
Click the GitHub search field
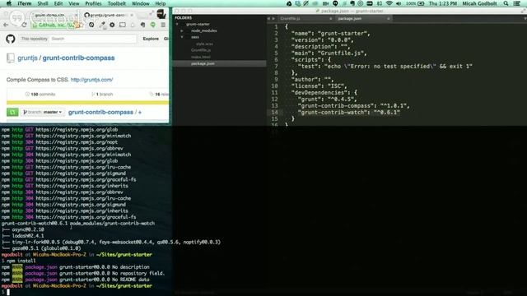click(x=93, y=39)
